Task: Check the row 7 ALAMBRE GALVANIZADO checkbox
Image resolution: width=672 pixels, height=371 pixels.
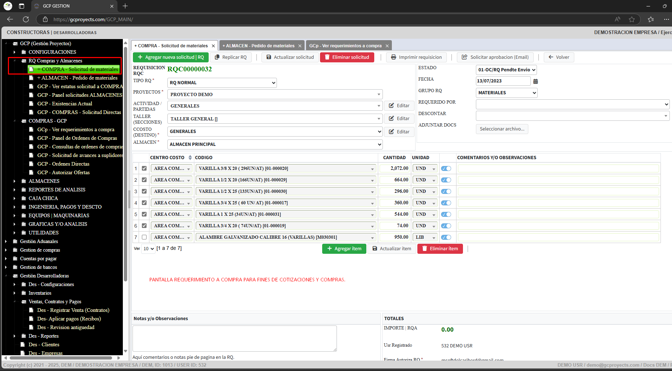Action: pos(144,237)
